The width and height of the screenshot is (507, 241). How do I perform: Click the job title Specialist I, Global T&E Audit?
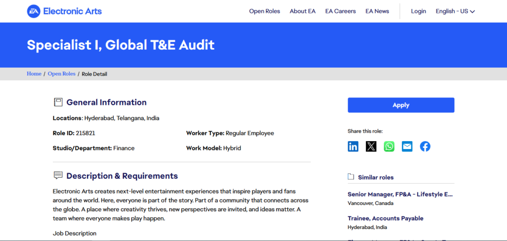[x=121, y=45]
